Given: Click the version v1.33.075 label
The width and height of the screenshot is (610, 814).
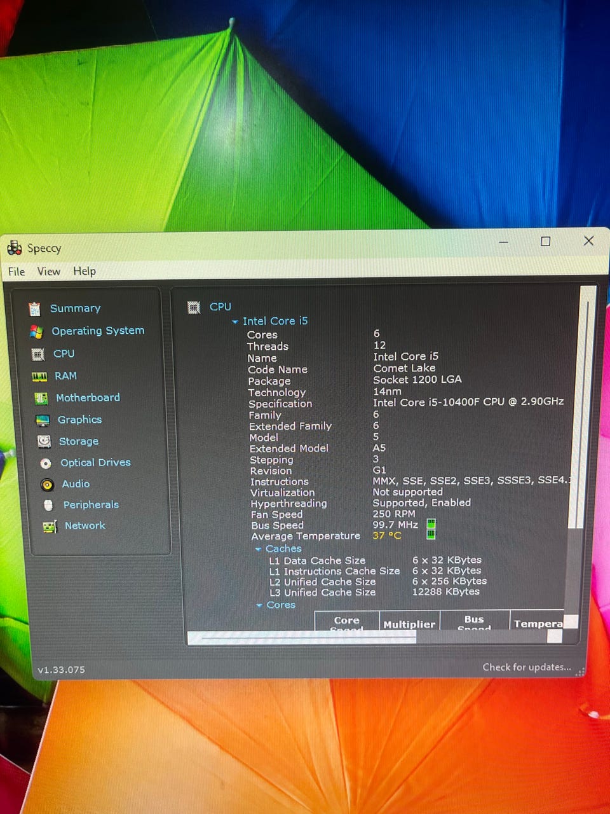Looking at the screenshot, I should [x=61, y=670].
